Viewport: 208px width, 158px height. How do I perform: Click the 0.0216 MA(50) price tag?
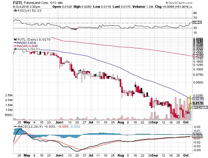tap(198, 99)
